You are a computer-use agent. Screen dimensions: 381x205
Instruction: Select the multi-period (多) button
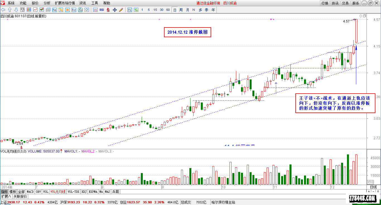[200, 10]
